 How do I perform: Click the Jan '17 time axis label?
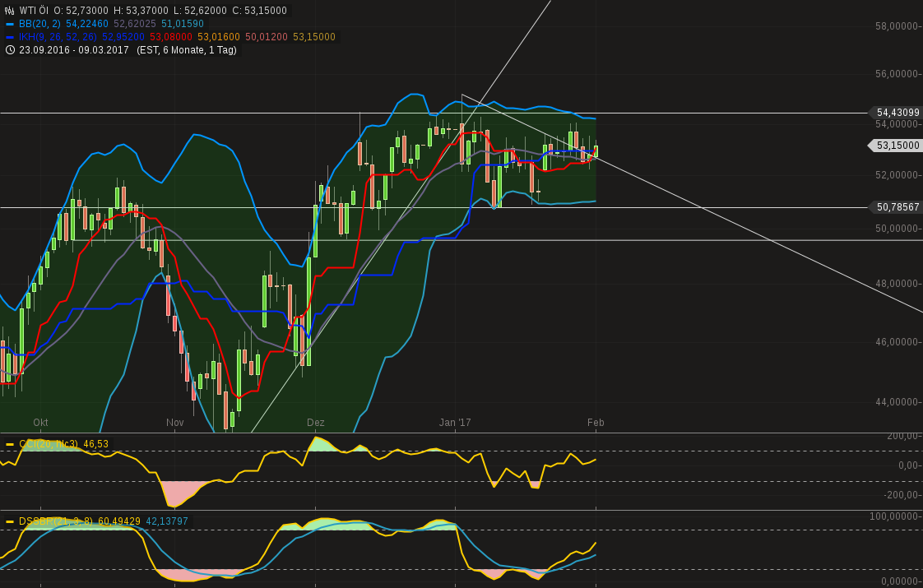coord(455,423)
